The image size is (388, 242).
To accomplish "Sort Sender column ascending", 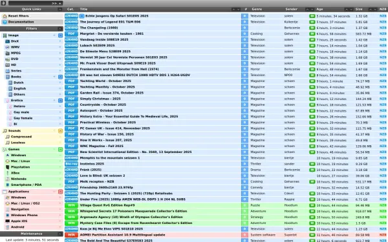I will pos(307,10).
